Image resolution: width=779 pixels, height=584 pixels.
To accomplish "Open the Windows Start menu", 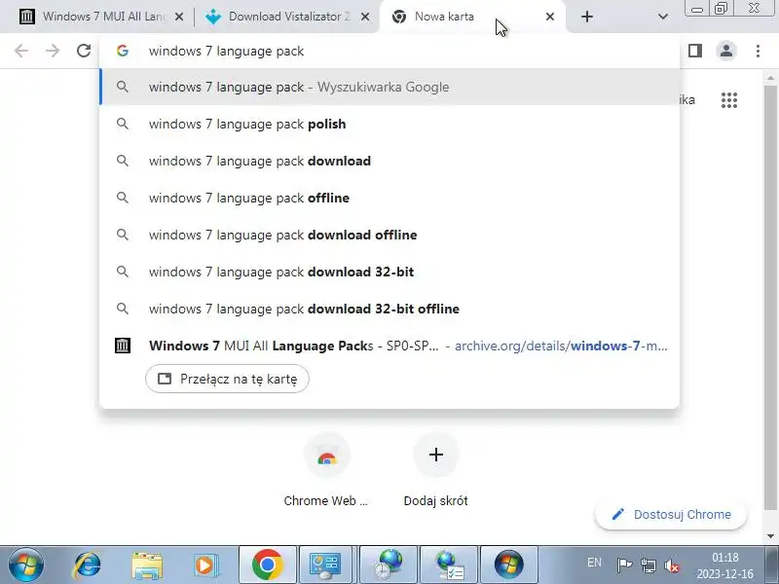I will (x=26, y=566).
